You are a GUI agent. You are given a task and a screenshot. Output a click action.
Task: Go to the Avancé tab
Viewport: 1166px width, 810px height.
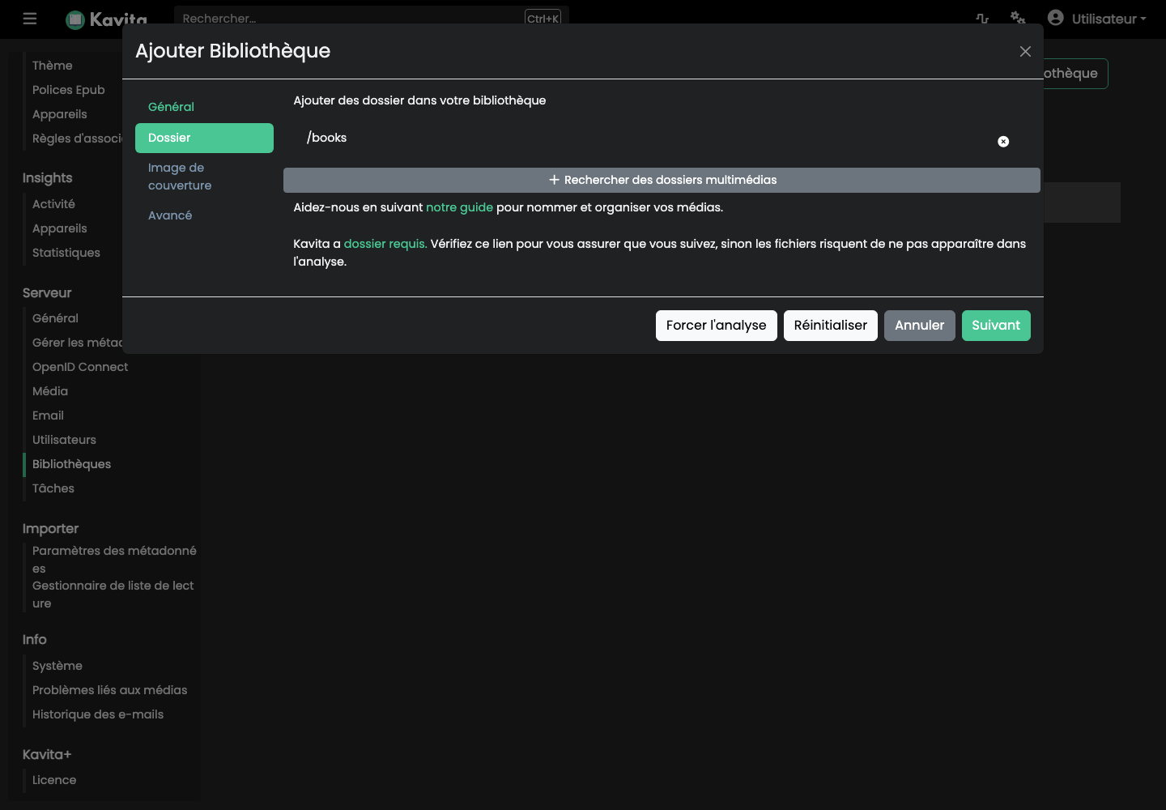click(x=204, y=215)
